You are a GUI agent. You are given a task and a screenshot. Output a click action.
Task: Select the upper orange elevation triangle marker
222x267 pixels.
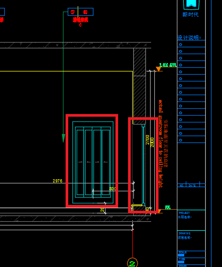158,69
